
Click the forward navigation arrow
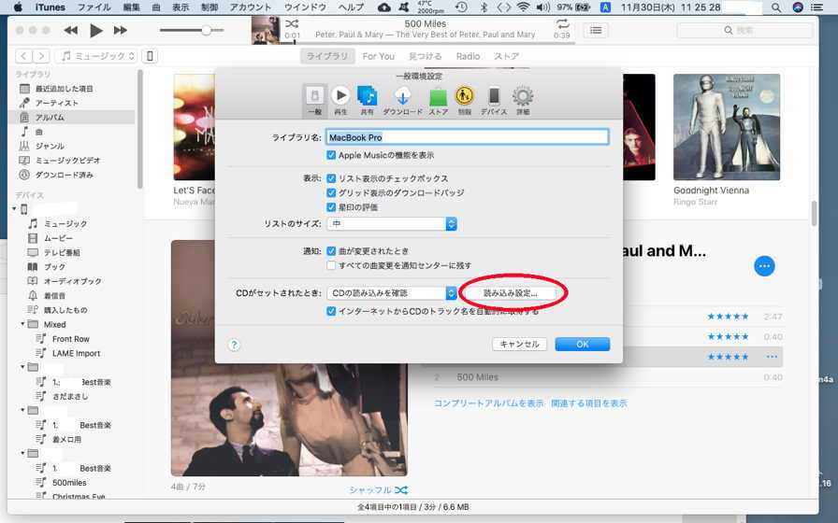click(41, 55)
